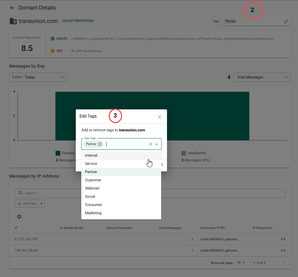Image resolution: width=298 pixels, height=277 pixels.
Task: Click the green DMARC checkmark icon
Action: click(52, 38)
